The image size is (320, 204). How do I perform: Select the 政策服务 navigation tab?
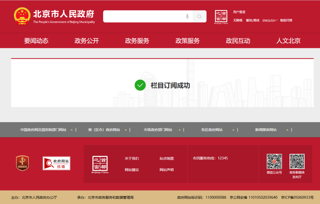188,41
